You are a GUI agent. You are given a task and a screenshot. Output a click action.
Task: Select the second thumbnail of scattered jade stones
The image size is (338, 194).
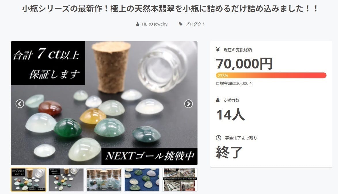pyautogui.click(x=66, y=180)
